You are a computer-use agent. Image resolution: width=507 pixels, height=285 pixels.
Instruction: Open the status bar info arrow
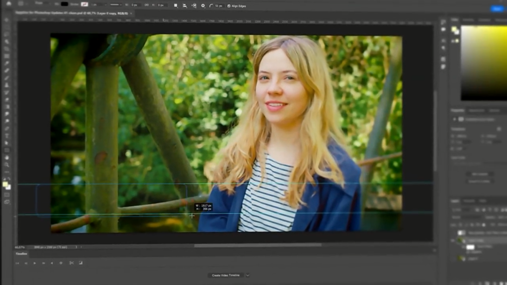pos(77,247)
